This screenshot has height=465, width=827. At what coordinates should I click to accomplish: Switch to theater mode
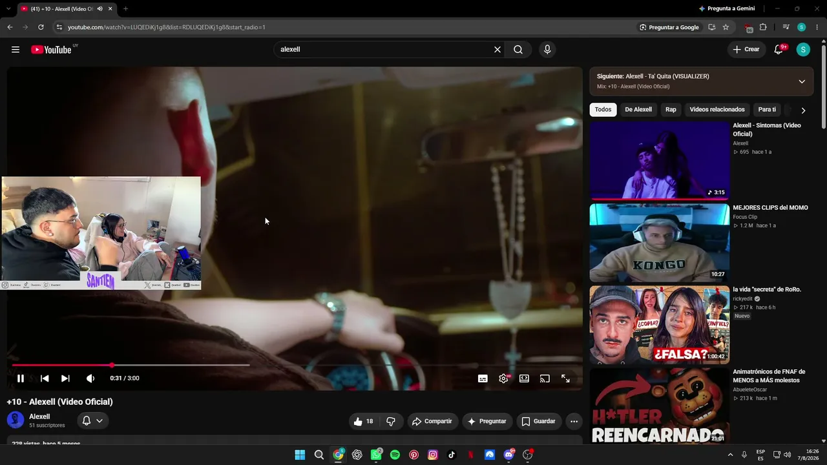pyautogui.click(x=524, y=378)
